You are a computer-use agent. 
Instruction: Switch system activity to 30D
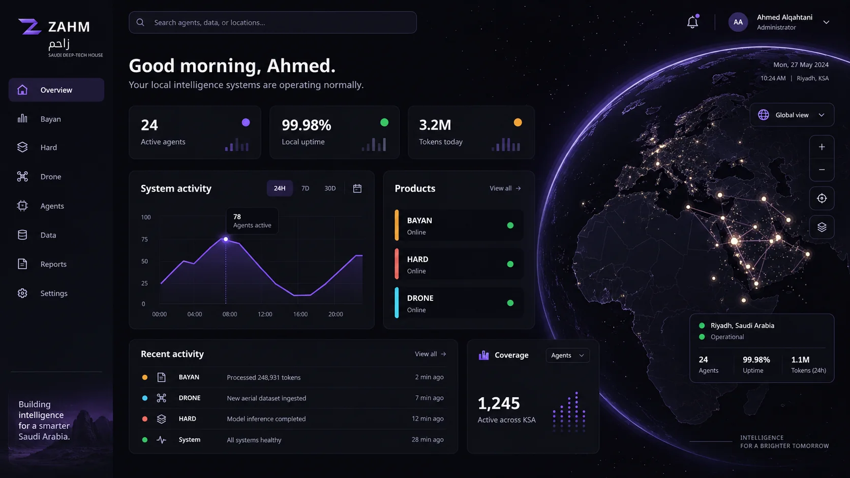(x=330, y=188)
